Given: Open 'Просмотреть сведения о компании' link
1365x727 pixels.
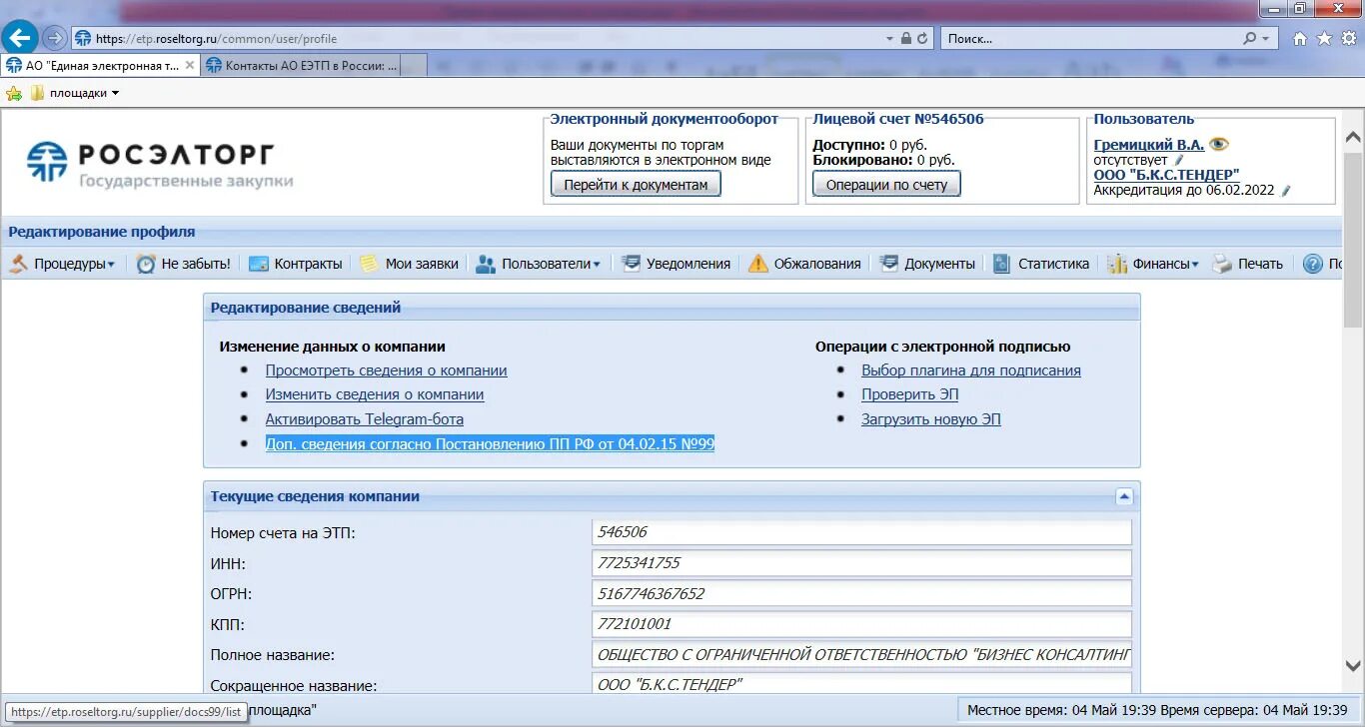Looking at the screenshot, I should point(386,370).
